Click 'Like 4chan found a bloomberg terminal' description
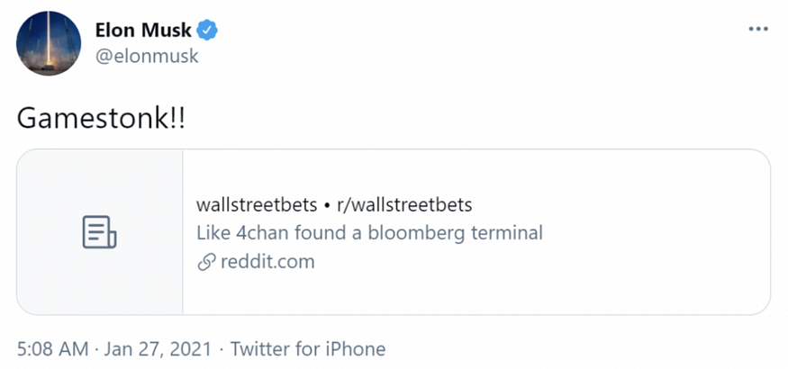The height and width of the screenshot is (369, 788). point(369,233)
